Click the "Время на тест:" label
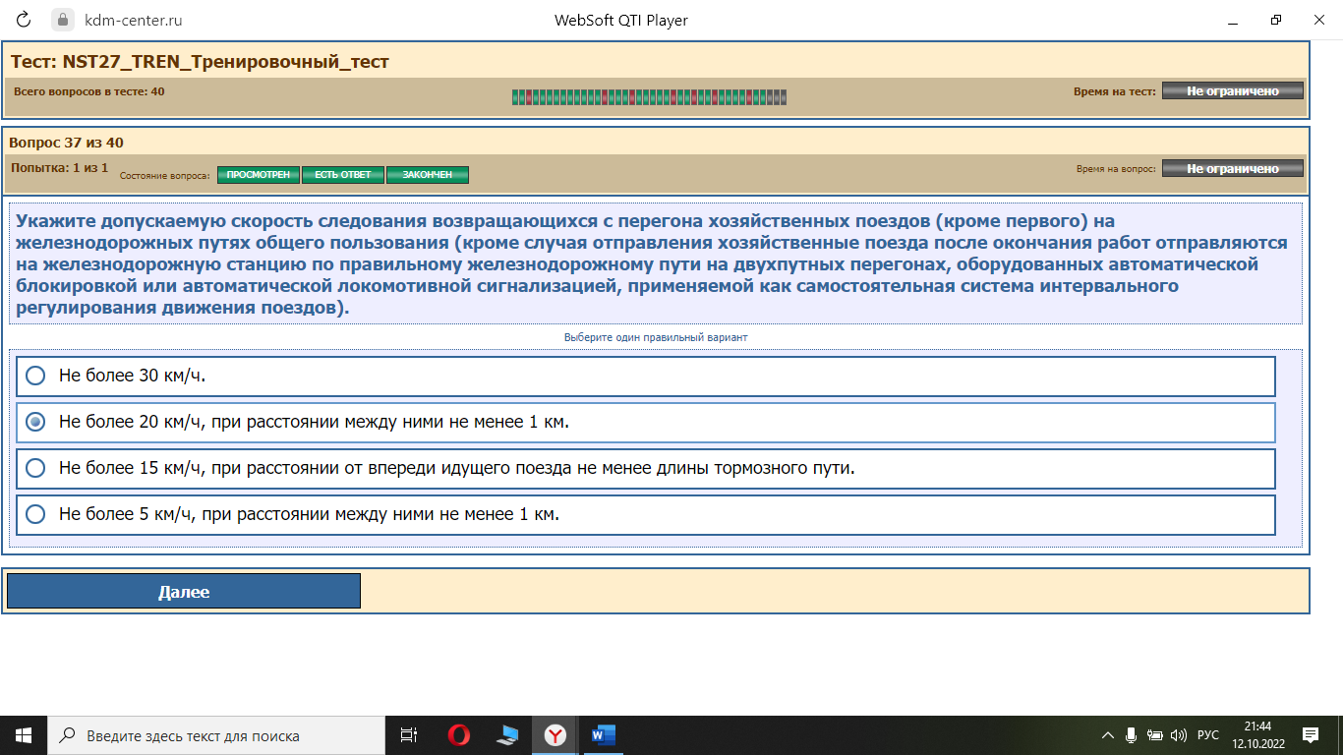Viewport: 1343px width, 755px height. 1115,91
